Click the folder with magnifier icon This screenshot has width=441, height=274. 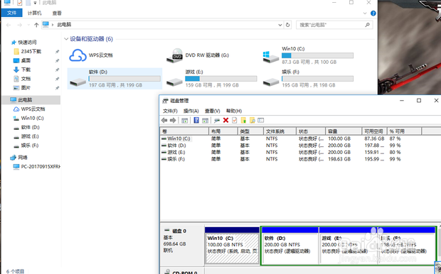253,121
